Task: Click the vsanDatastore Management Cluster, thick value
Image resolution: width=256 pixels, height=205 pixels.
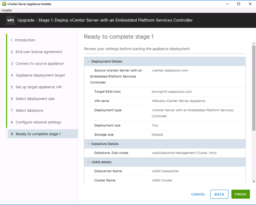Action: (x=184, y=153)
